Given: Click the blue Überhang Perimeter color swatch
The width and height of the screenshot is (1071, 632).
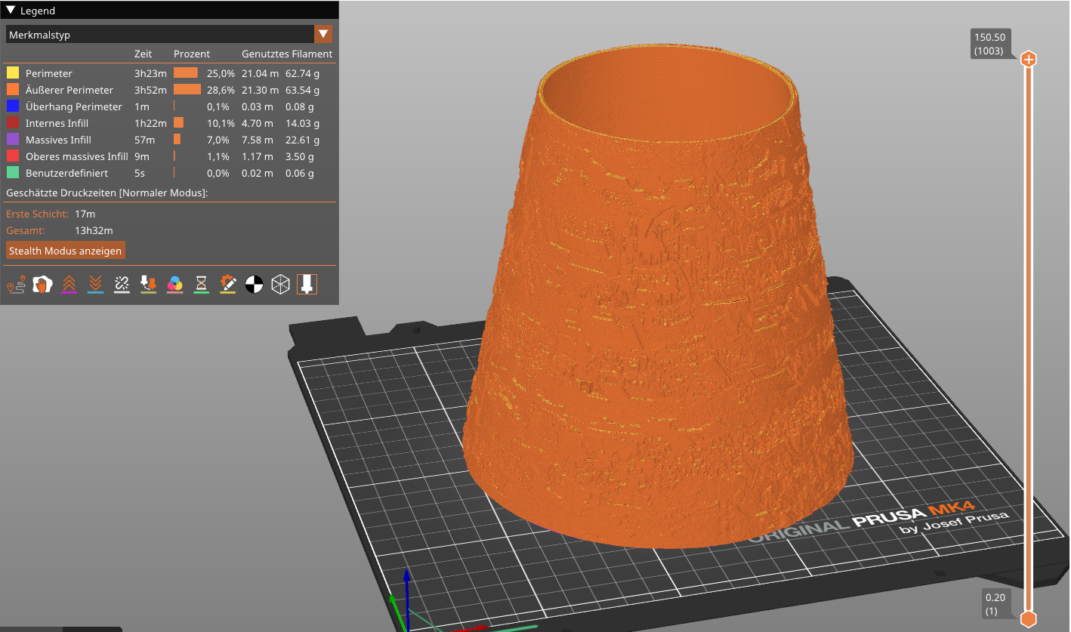Looking at the screenshot, I should click(13, 106).
